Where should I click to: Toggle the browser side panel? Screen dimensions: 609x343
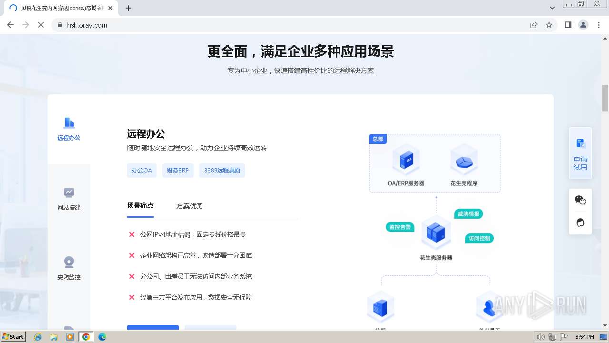(568, 25)
